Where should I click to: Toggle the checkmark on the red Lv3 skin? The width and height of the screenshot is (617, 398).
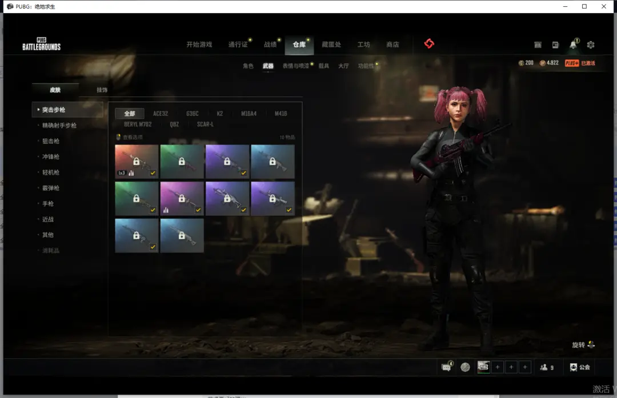[153, 172]
